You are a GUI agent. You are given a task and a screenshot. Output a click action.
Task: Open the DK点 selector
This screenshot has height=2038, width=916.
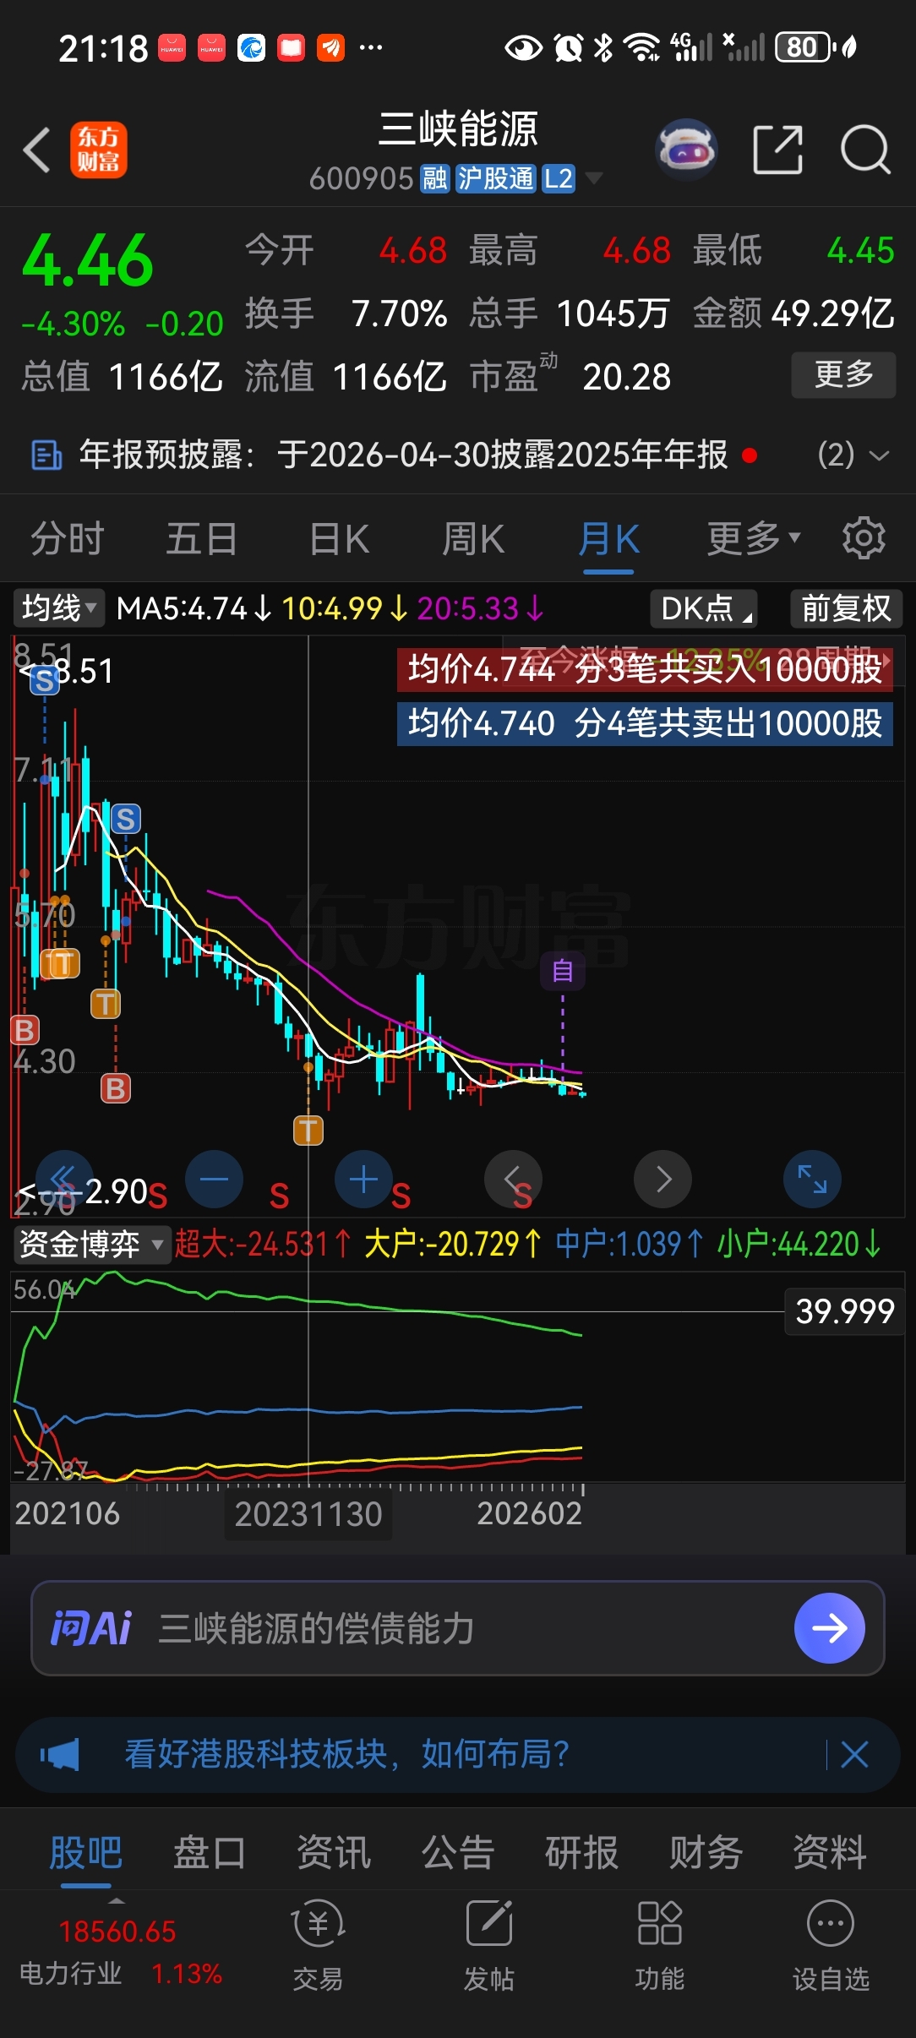click(704, 608)
